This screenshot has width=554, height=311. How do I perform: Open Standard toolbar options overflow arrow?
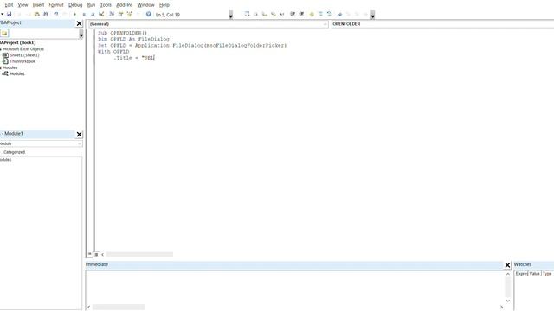click(x=231, y=15)
